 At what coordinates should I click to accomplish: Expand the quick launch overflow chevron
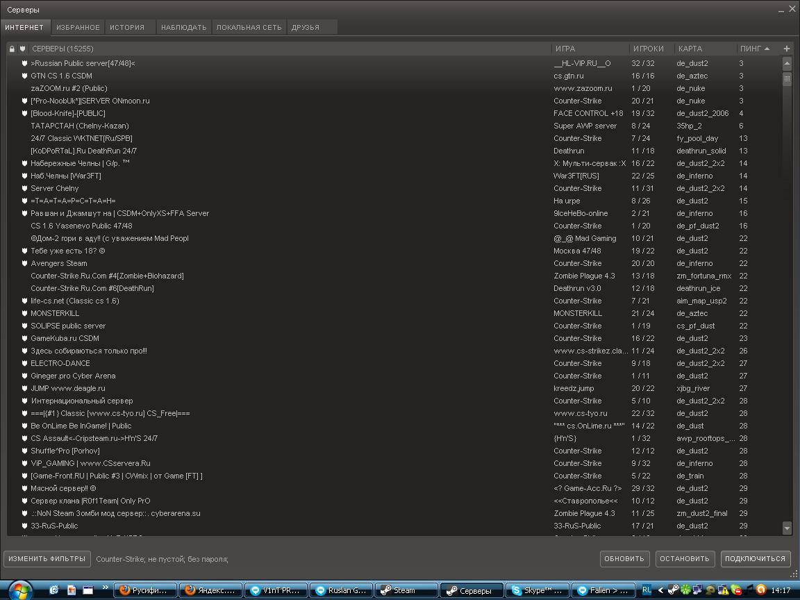pos(106,588)
